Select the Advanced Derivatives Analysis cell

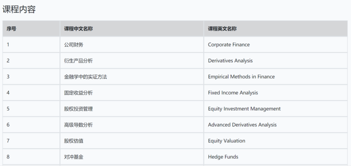[242, 125]
